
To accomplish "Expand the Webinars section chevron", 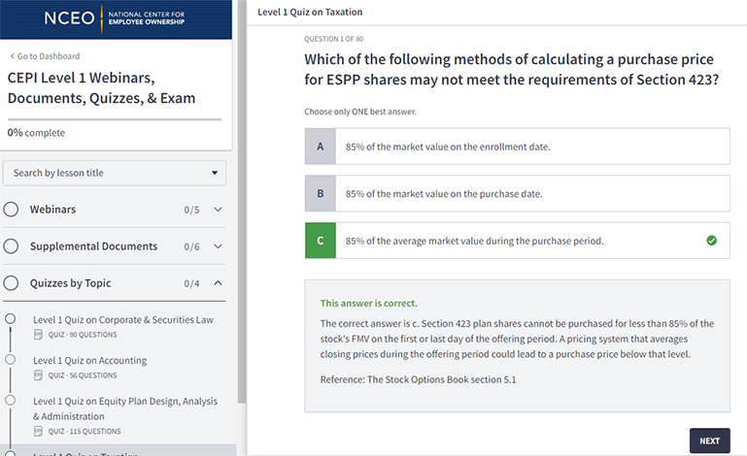I will pos(218,210).
